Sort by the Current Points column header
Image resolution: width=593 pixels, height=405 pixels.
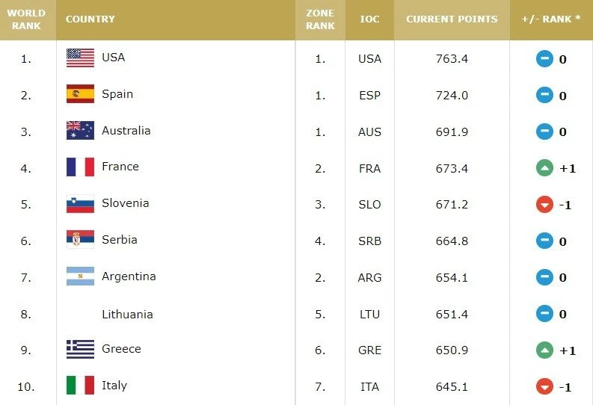pyautogui.click(x=452, y=19)
